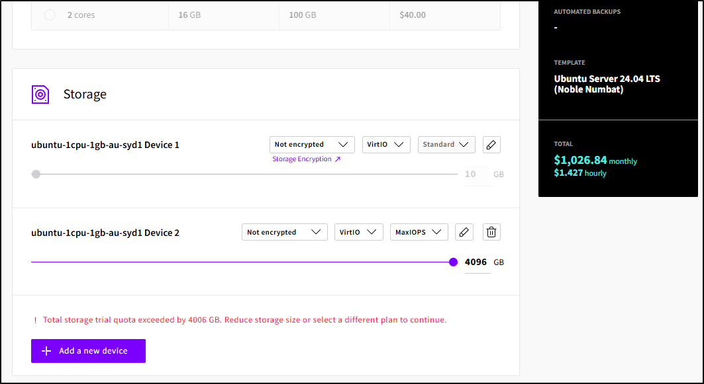
Task: Expand Device 1 VirtIO controller dropdown
Action: (x=386, y=145)
